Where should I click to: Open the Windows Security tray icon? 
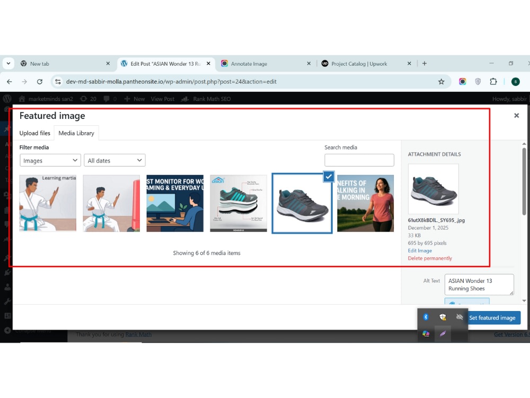click(443, 317)
